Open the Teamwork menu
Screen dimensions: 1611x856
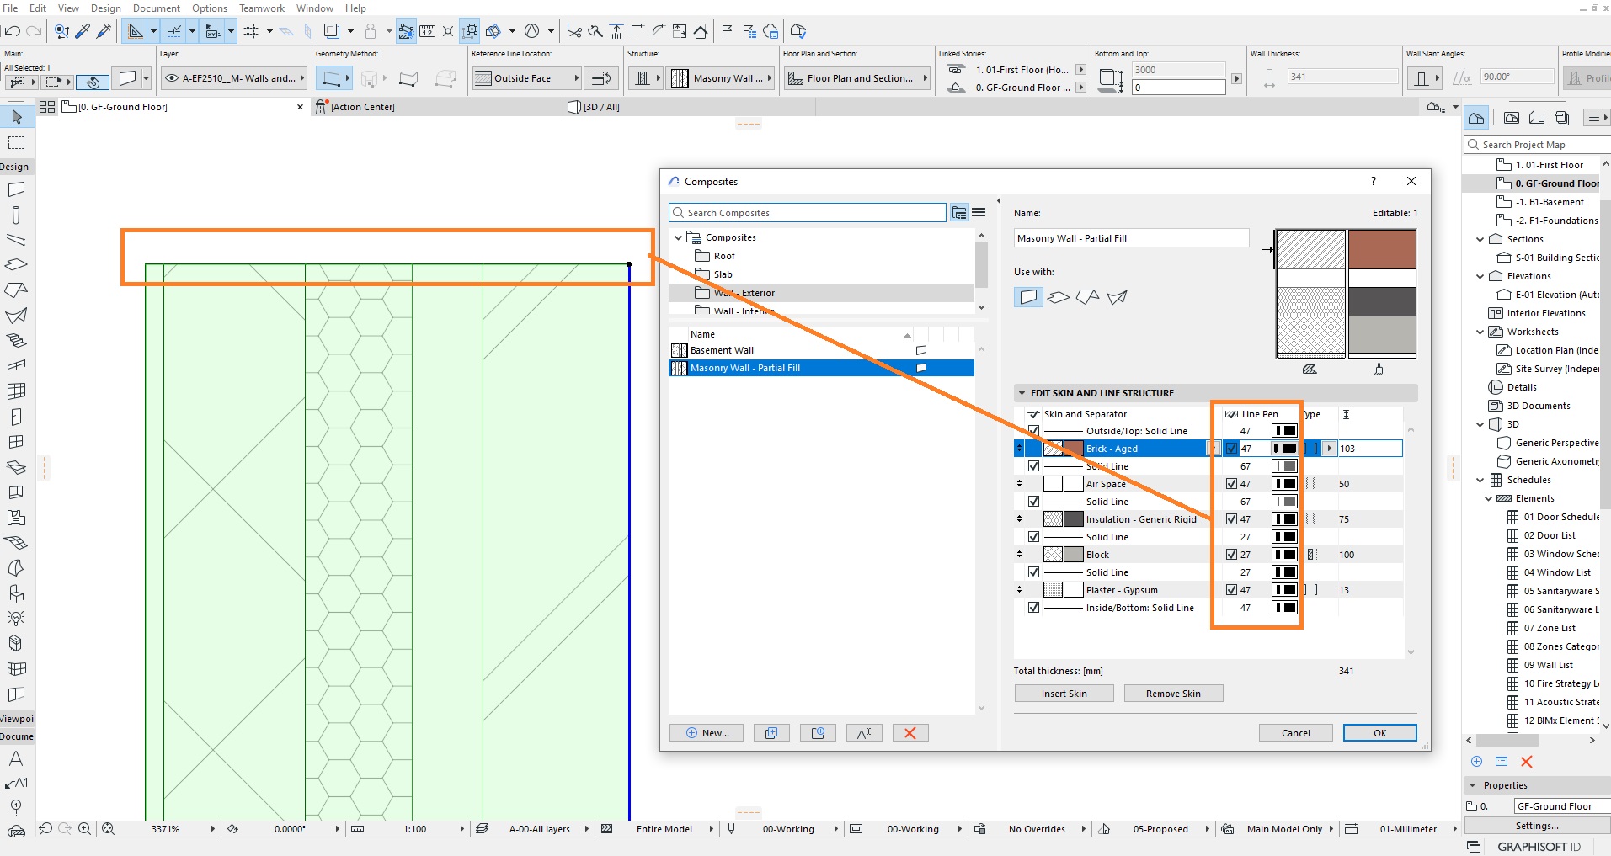tap(262, 8)
